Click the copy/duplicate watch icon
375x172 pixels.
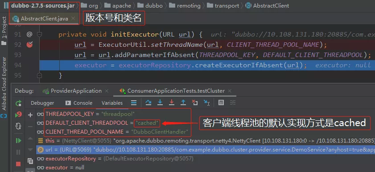30,161
